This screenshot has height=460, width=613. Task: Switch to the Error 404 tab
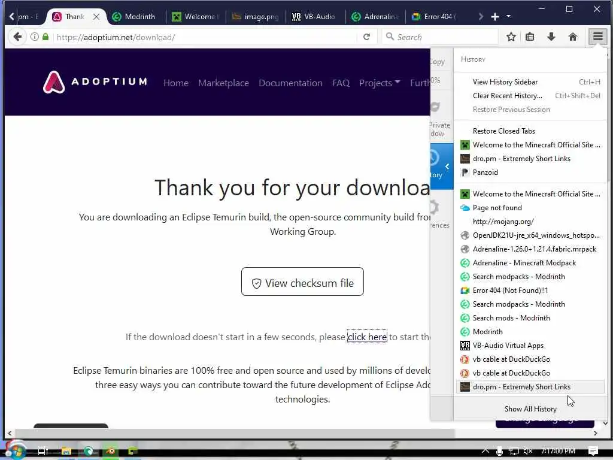(435, 17)
